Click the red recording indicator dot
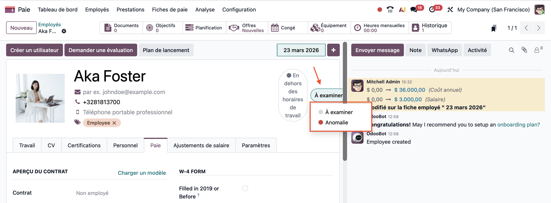 point(380,9)
